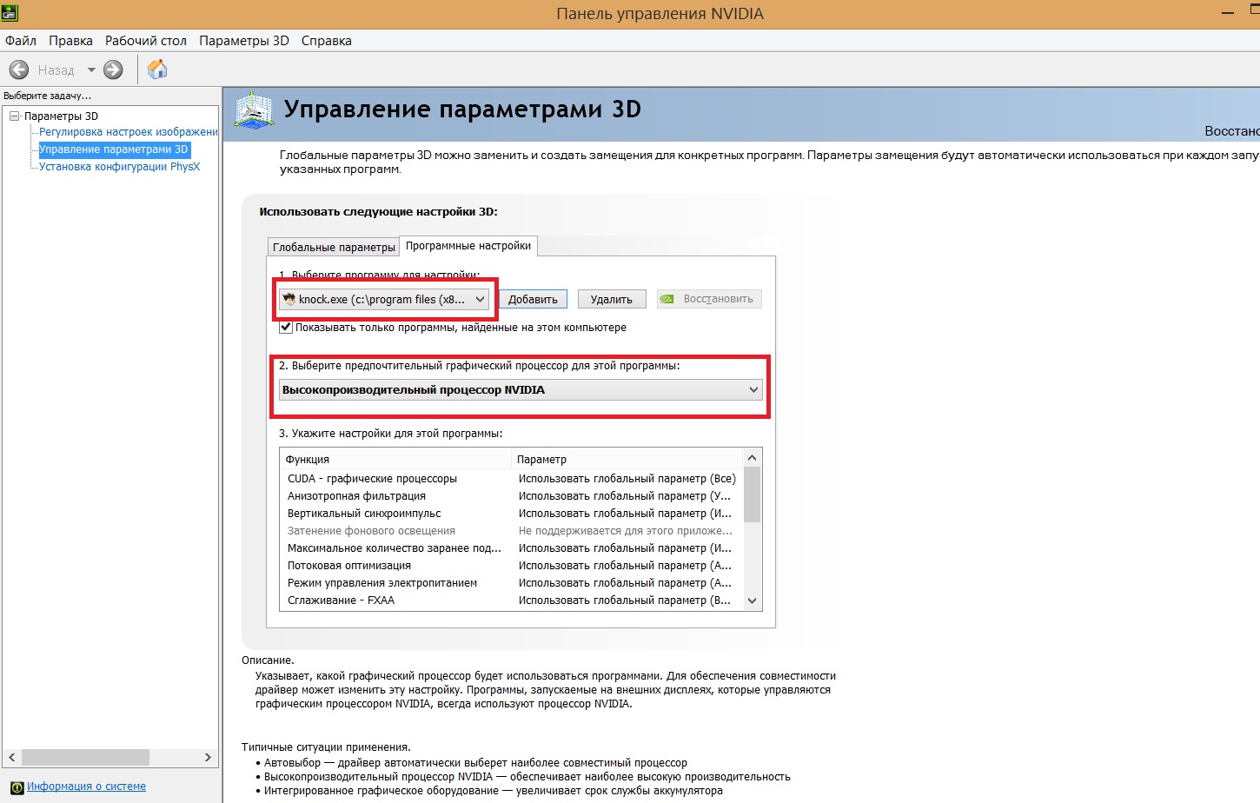The width and height of the screenshot is (1260, 803).
Task: Switch to Глобальные параметры tab
Action: [334, 247]
